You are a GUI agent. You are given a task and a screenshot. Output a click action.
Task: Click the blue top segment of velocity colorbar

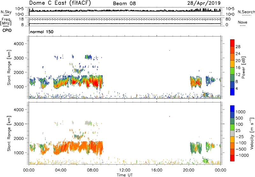point(232,109)
